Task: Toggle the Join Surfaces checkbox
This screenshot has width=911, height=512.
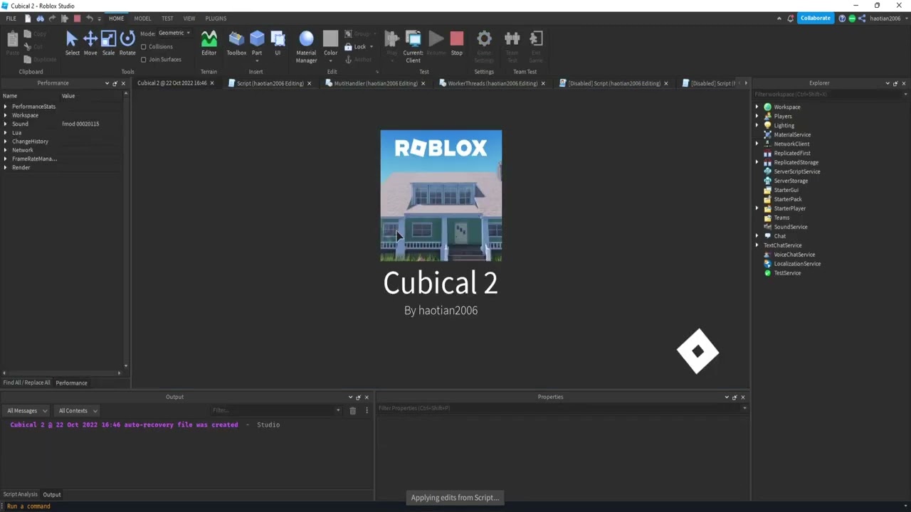Action: tap(144, 60)
